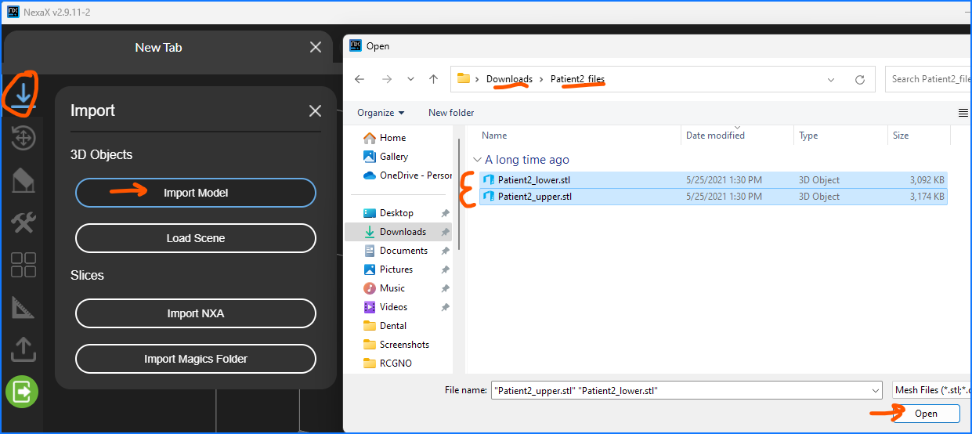Refresh the folder view
Screen dimensions: 972x434
859,79
